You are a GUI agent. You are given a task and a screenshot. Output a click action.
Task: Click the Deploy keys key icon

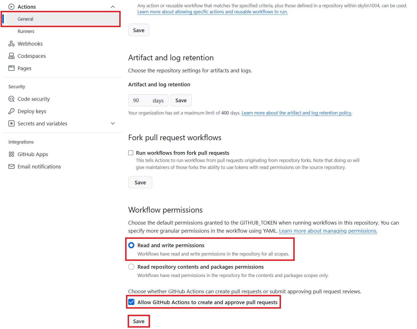click(x=11, y=111)
